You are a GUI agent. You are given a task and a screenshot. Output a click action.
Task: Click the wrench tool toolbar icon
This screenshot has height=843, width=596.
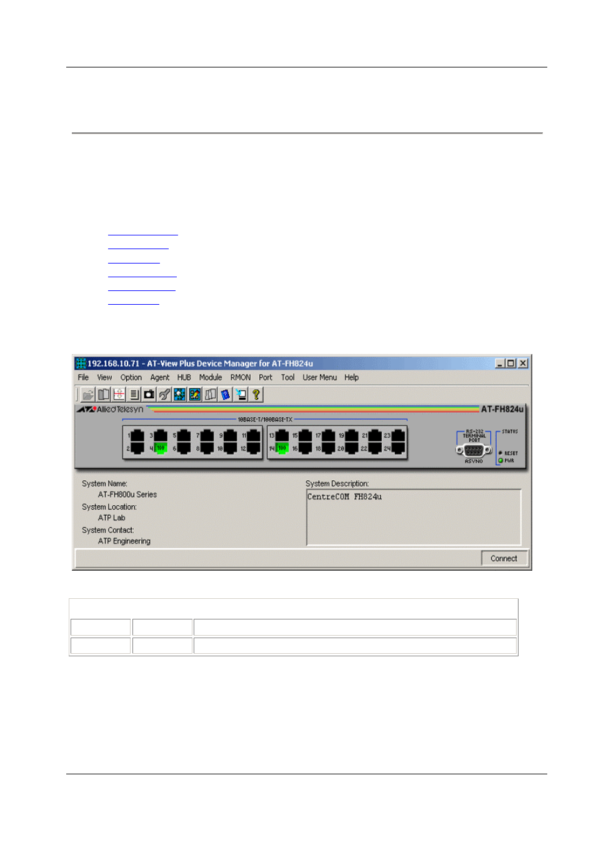[164, 395]
